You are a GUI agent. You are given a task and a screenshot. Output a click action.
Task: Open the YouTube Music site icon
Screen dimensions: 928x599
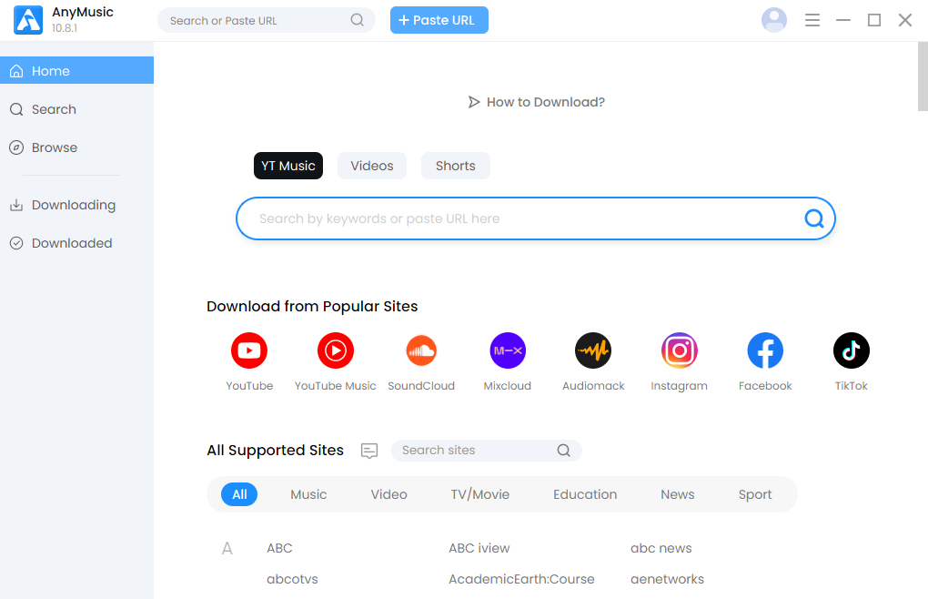(335, 350)
